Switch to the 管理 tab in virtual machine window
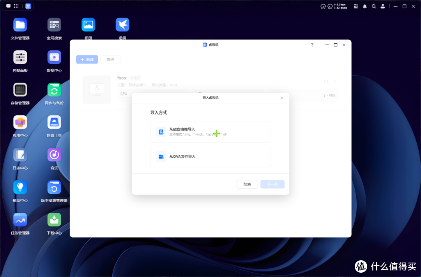This screenshot has height=277, width=421. point(111,59)
